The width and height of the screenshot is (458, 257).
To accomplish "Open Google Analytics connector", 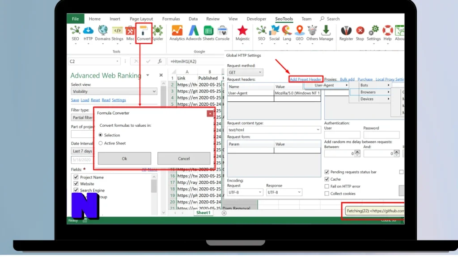I will (x=177, y=33).
